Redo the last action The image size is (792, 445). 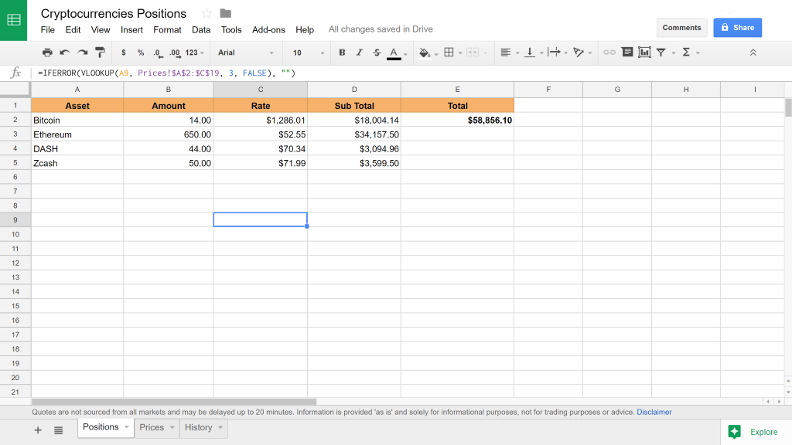82,53
